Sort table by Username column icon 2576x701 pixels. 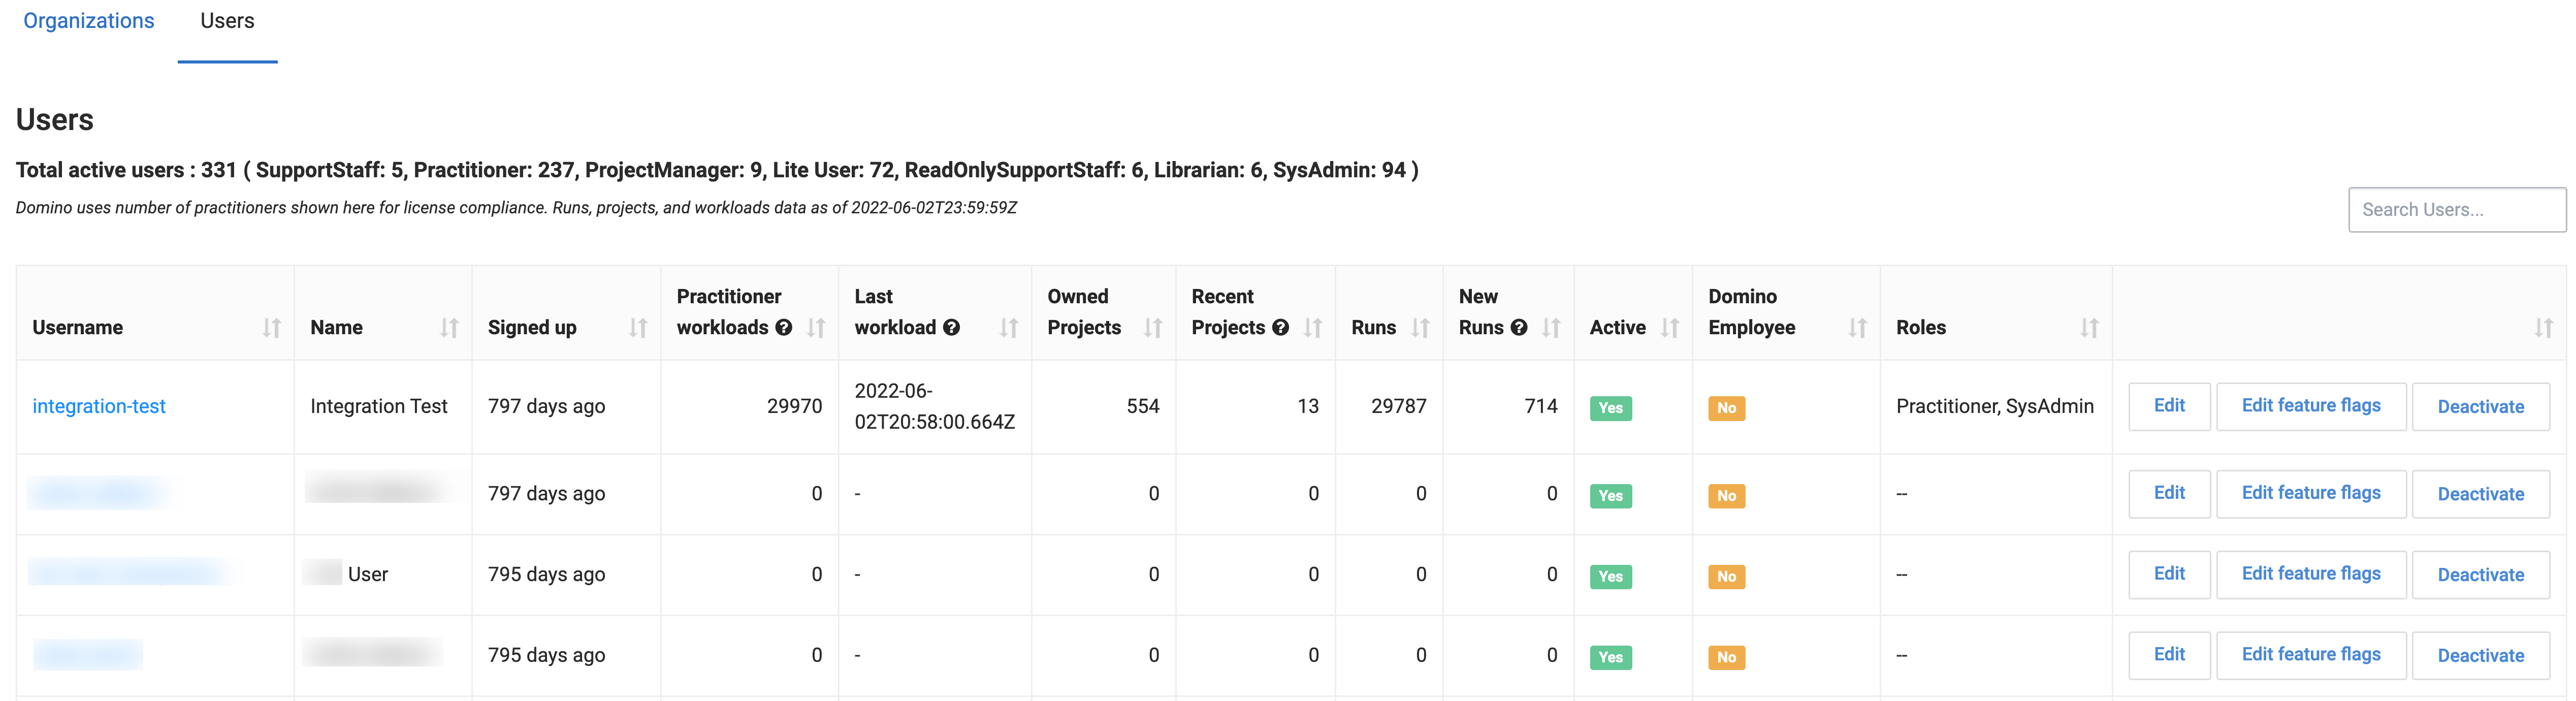click(x=271, y=328)
